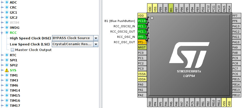The image size is (242, 108).
Task: Click the B1 [Blue PushButton] label
Action: 120,21
